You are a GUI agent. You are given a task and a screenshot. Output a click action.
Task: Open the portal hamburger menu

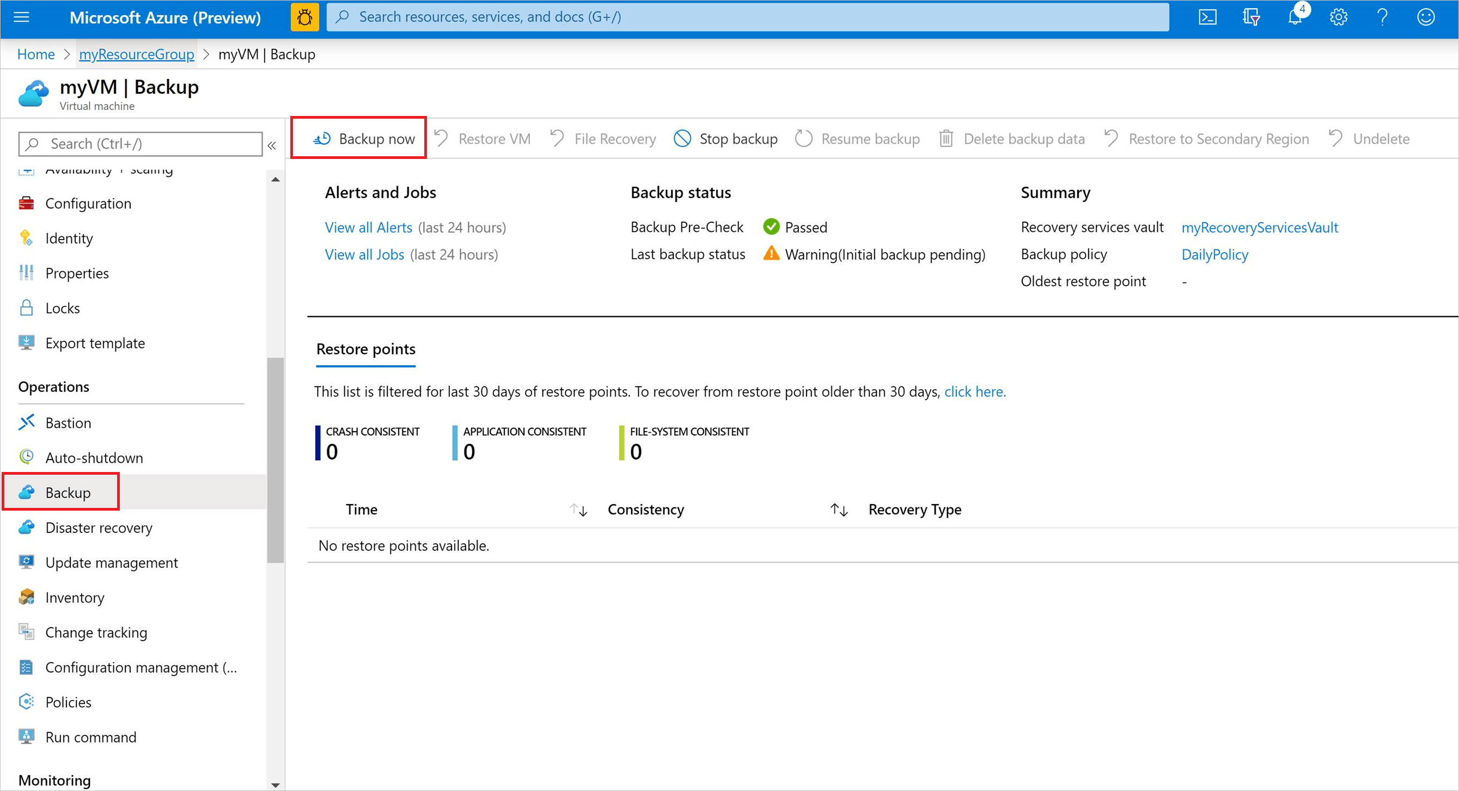(x=21, y=17)
